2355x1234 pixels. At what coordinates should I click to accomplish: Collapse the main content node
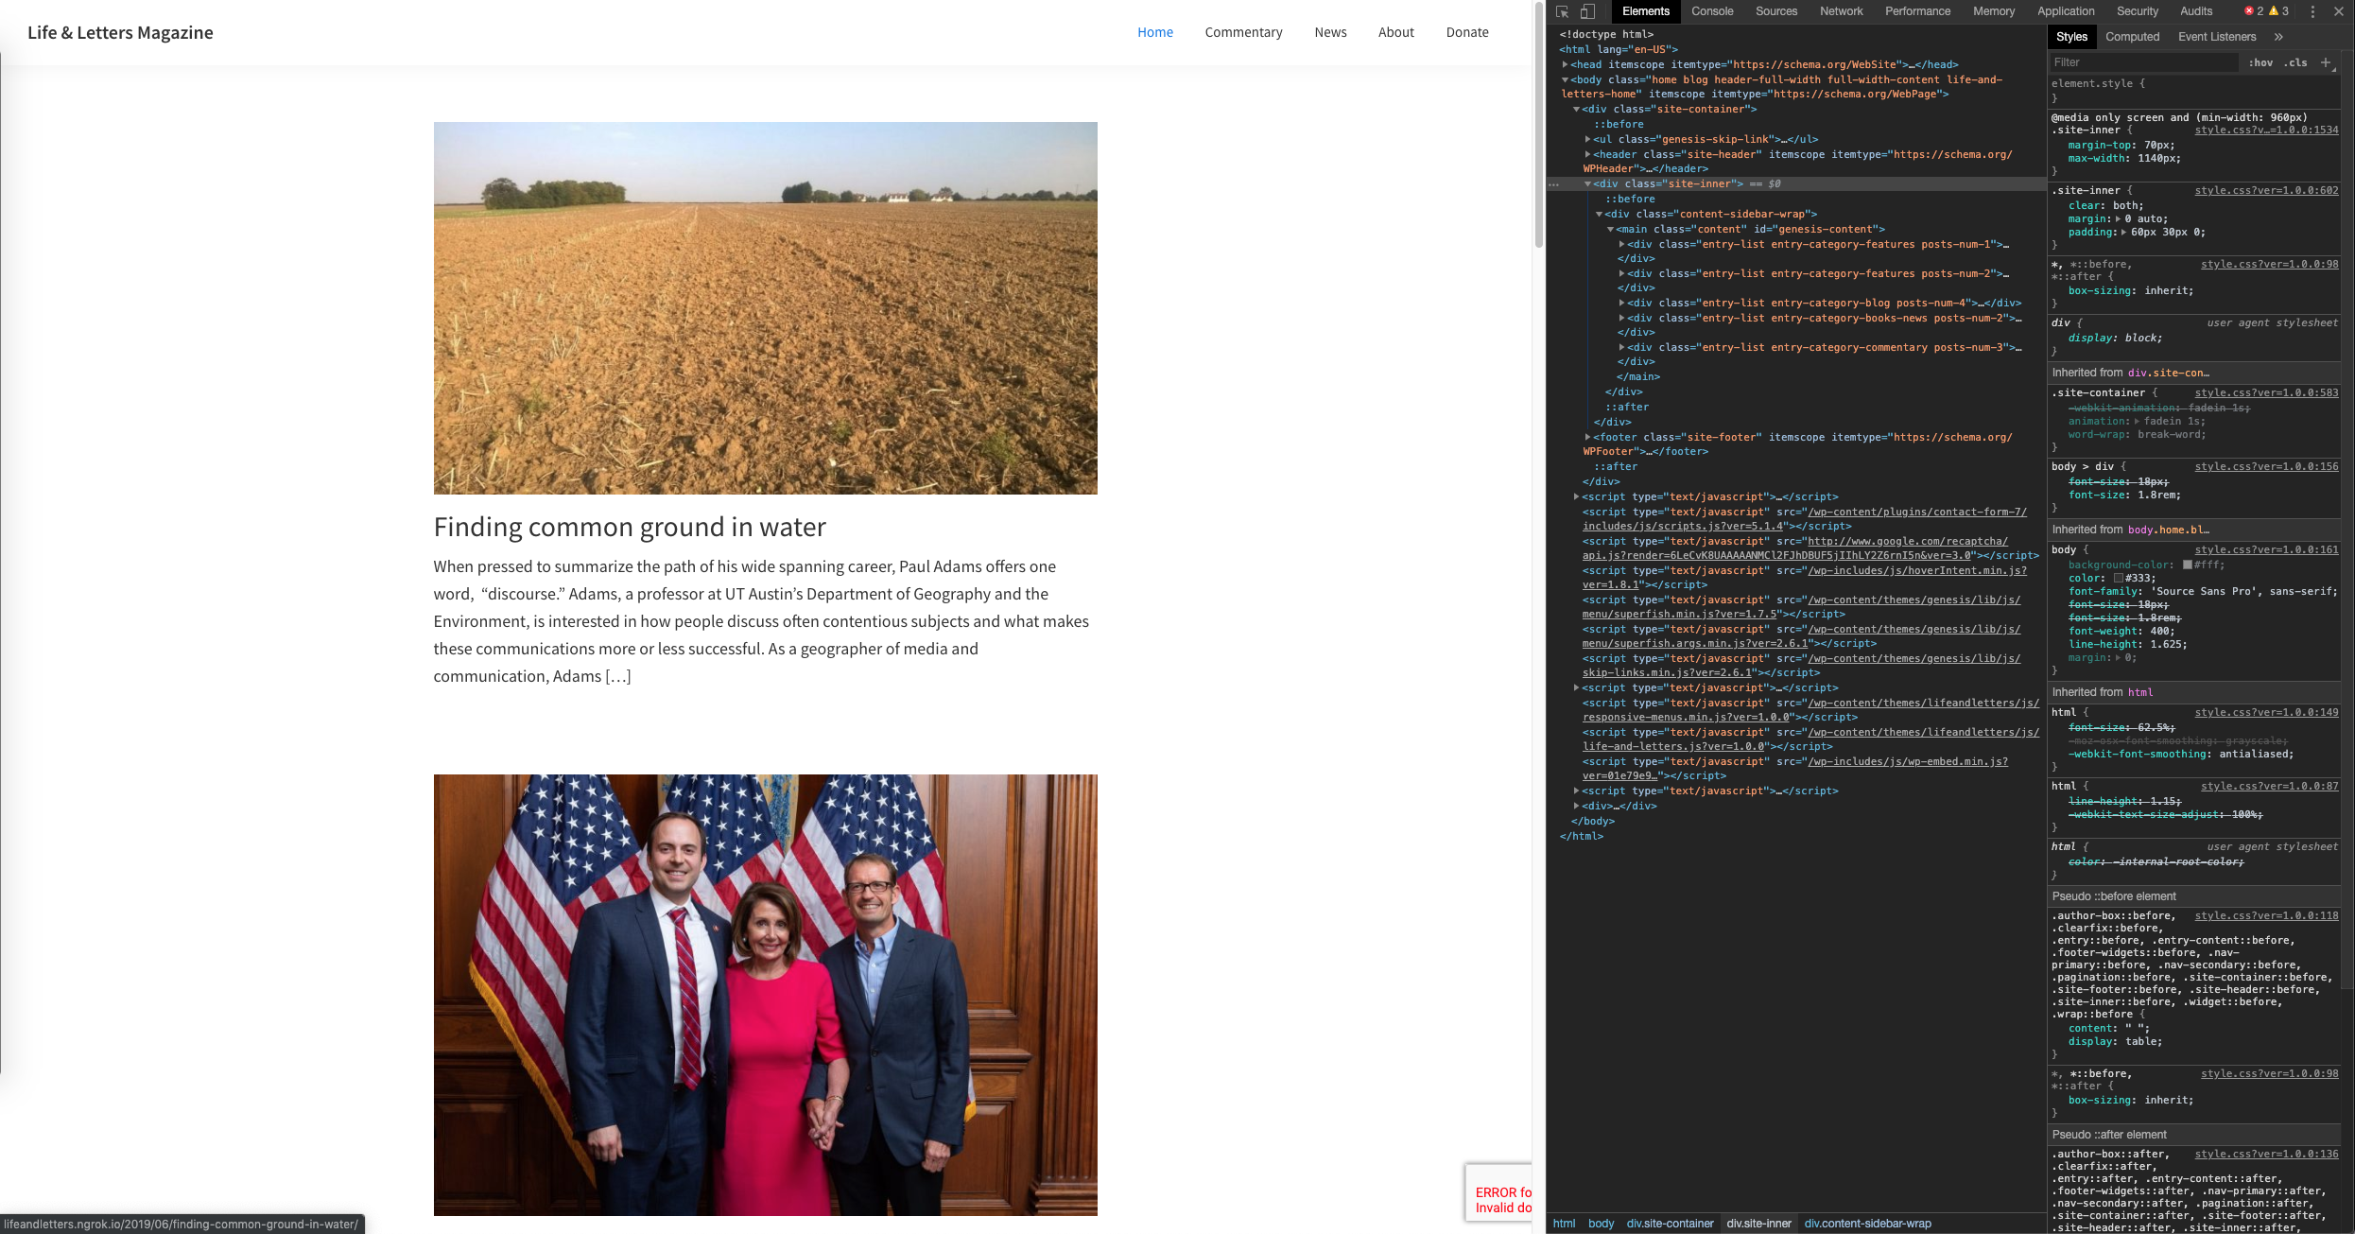pyautogui.click(x=1610, y=229)
